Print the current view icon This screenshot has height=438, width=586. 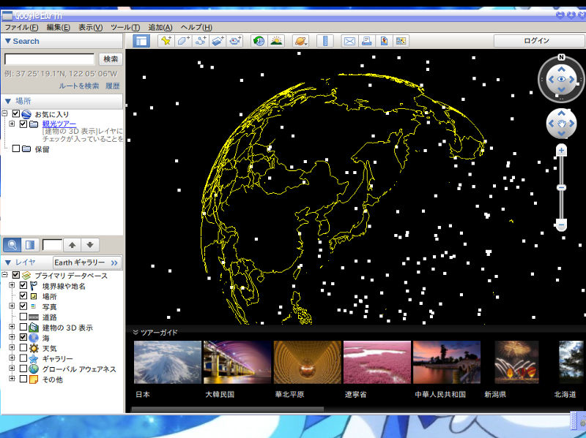[367, 41]
